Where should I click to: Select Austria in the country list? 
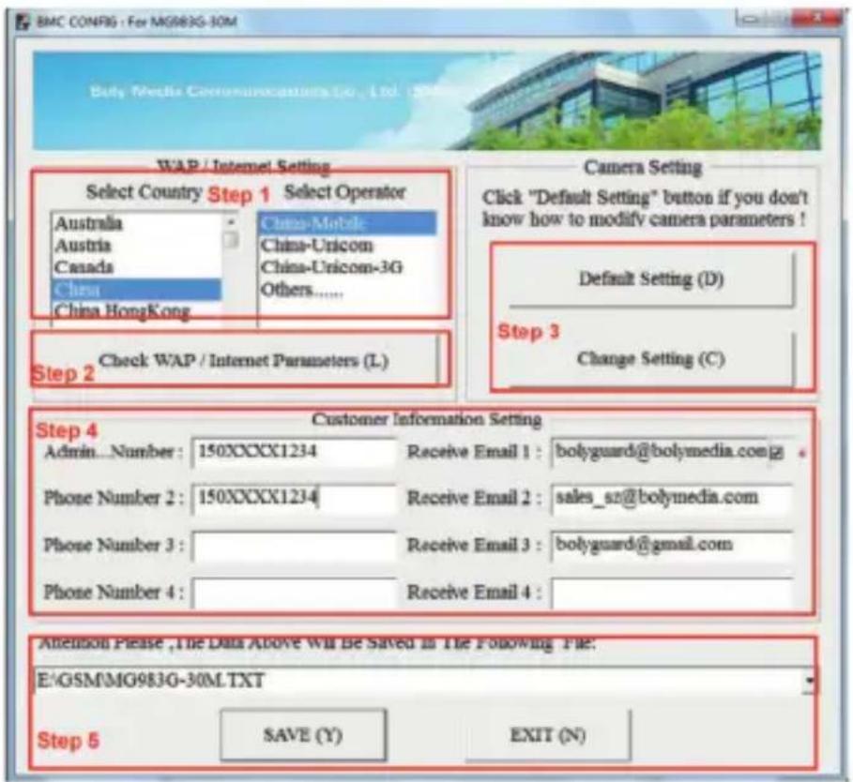point(136,245)
